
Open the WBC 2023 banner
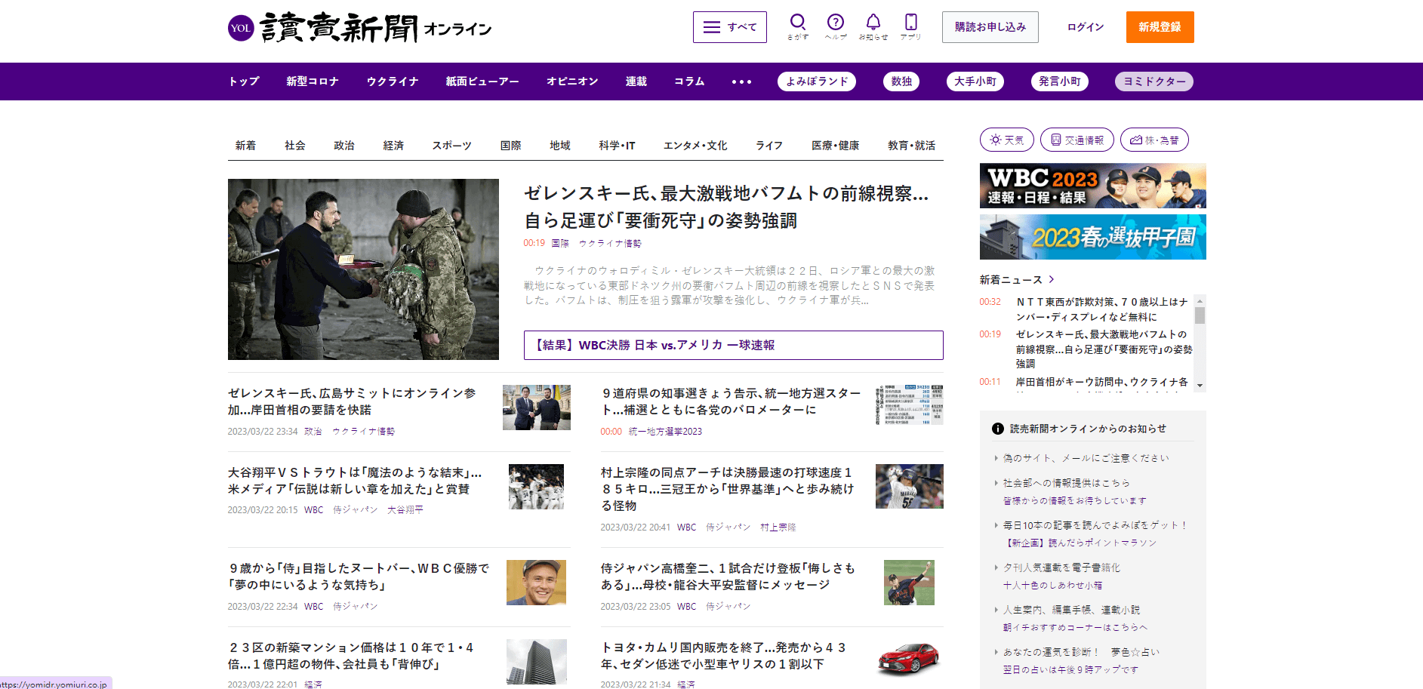click(x=1093, y=186)
